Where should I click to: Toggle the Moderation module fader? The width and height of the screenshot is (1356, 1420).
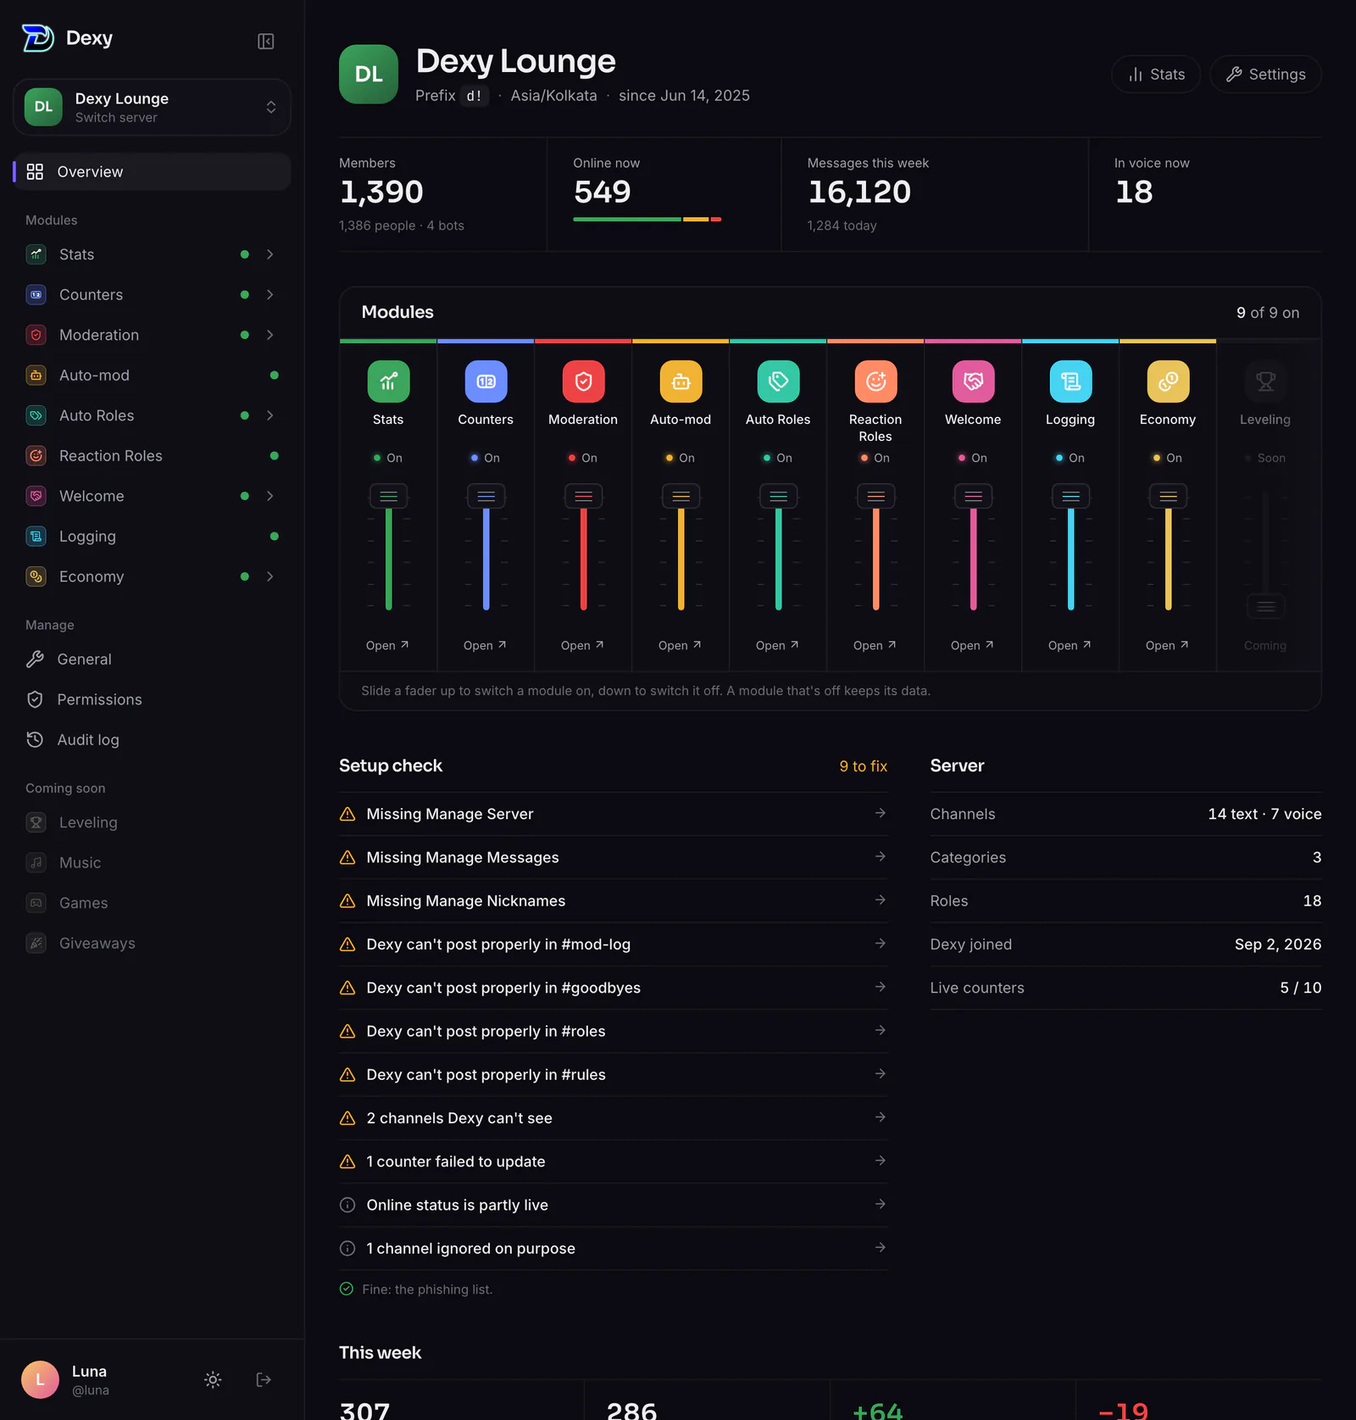click(x=583, y=496)
